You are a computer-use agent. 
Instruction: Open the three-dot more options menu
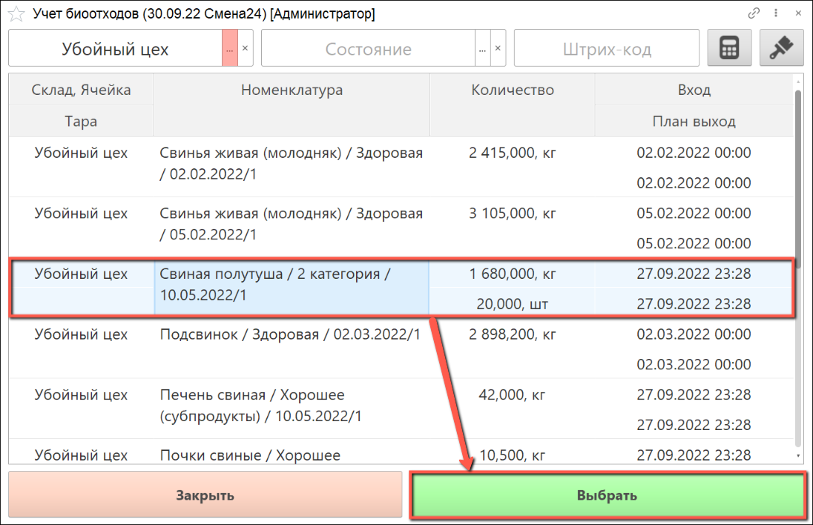pyautogui.click(x=776, y=13)
